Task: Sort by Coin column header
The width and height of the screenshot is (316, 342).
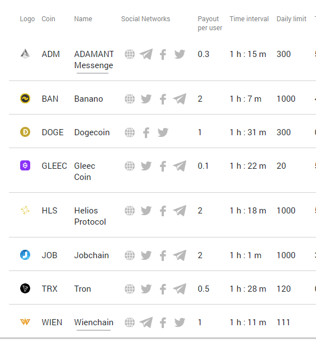Action: (49, 19)
